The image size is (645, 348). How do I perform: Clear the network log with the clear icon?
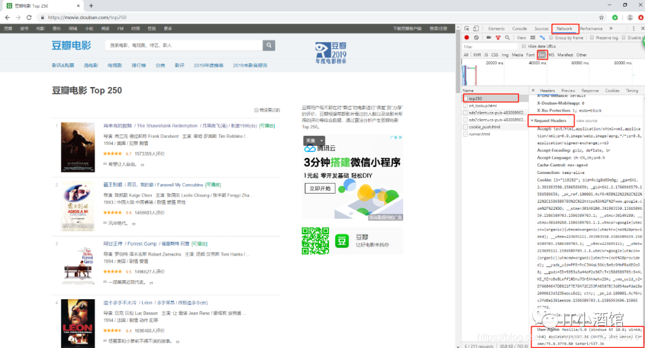click(477, 38)
